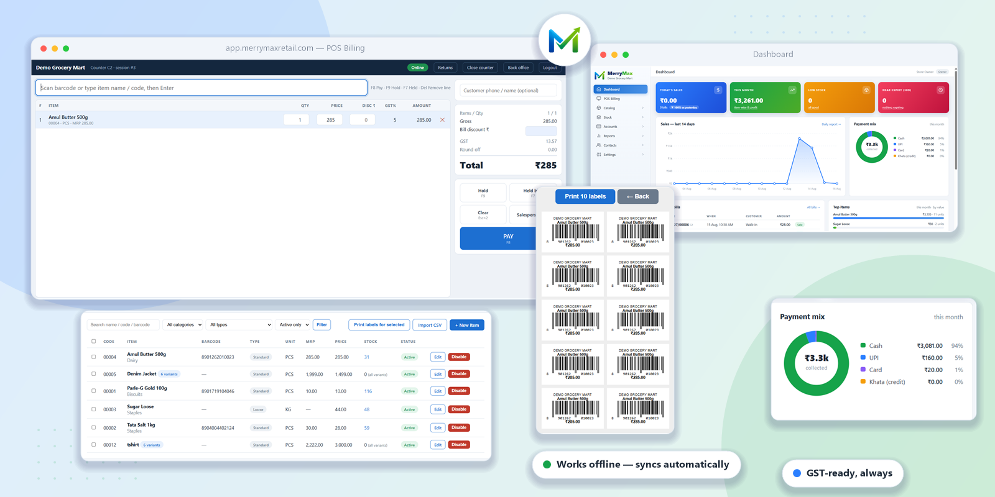The height and width of the screenshot is (497, 995).
Task: Click the blue PAY button
Action: pyautogui.click(x=498, y=239)
